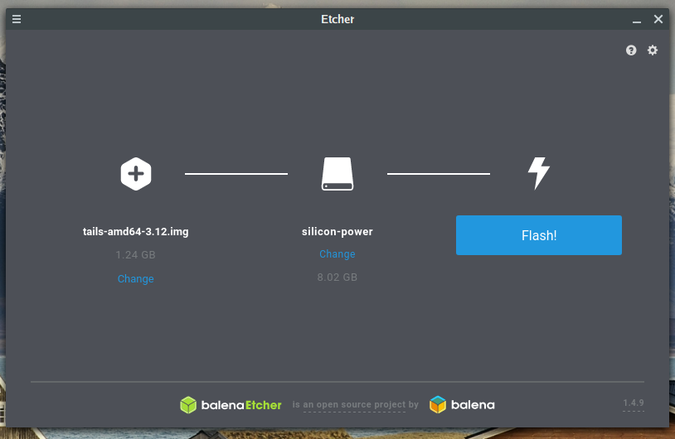
Task: Close the Etcher window
Action: pos(658,19)
